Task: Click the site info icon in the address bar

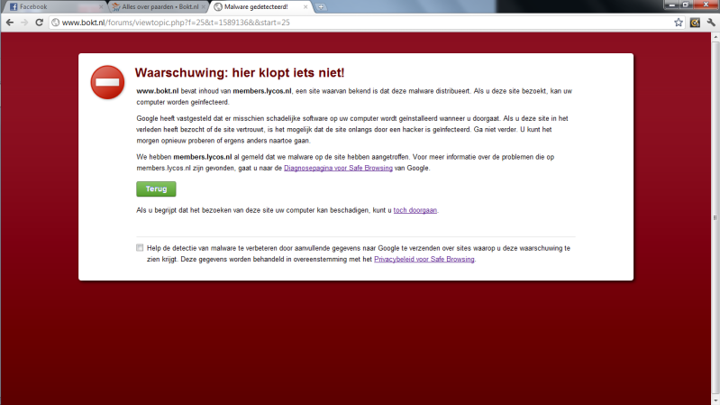Action: (56, 22)
